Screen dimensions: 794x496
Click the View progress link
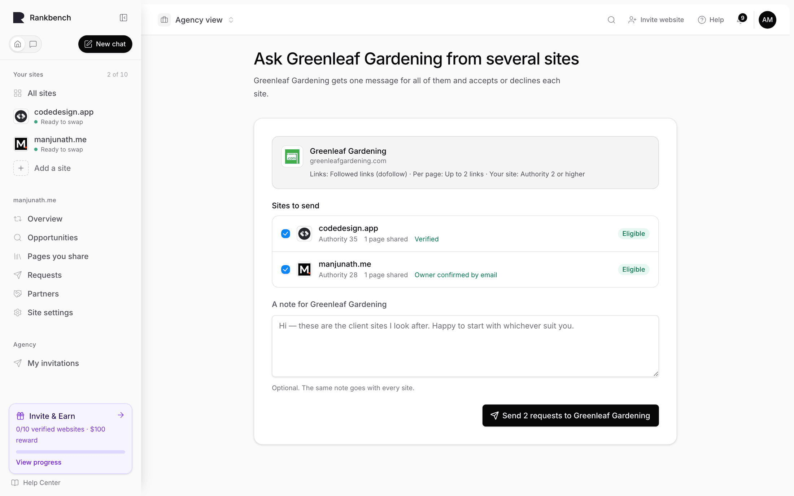click(39, 462)
